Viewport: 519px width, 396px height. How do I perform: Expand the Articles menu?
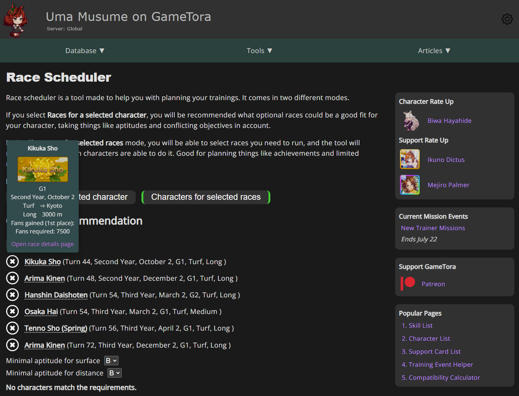click(x=434, y=51)
